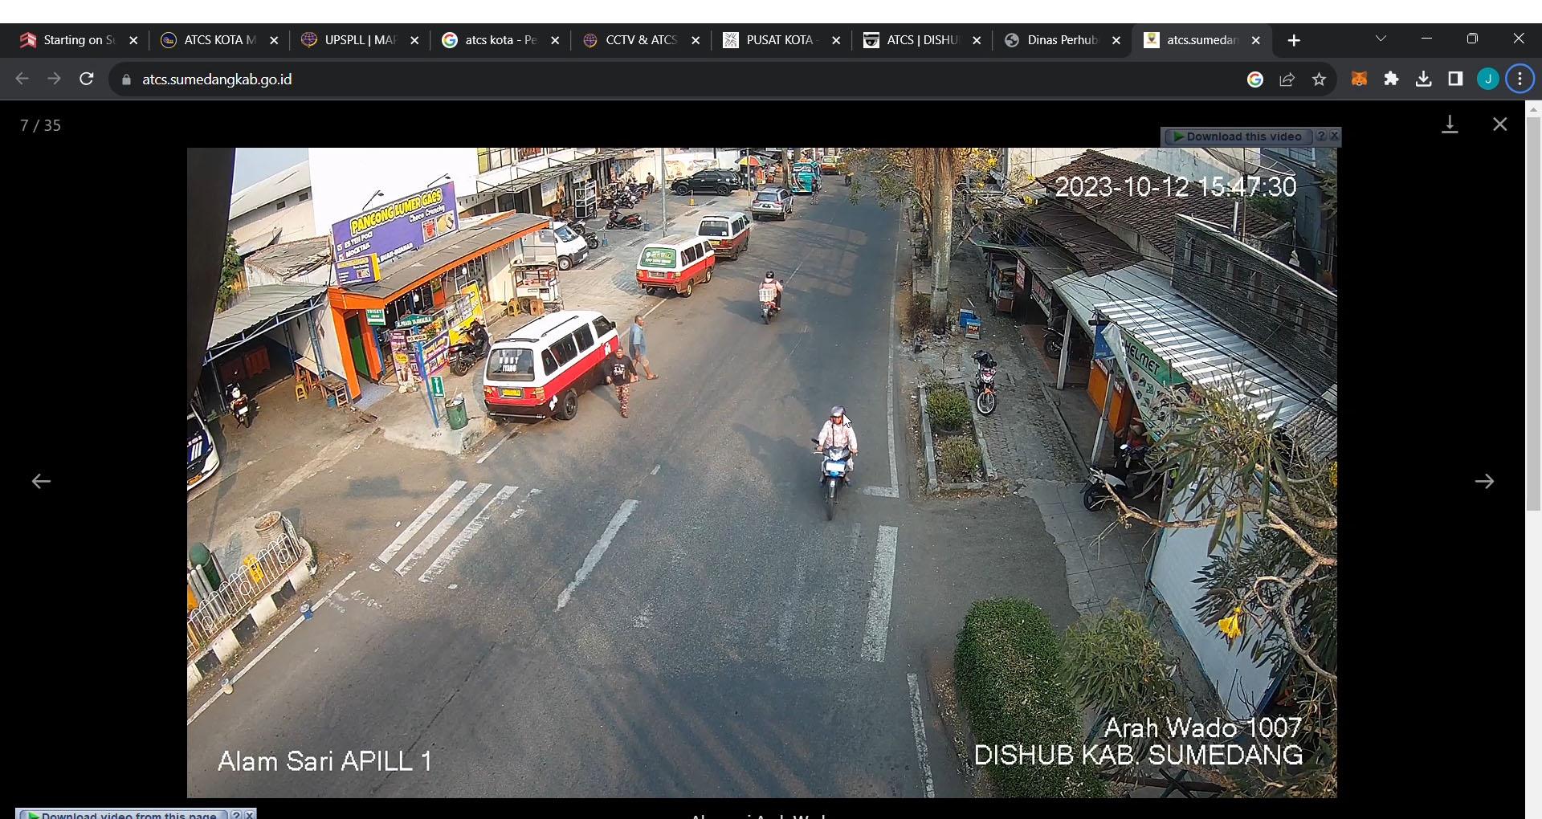Open browser downloads tray
Image resolution: width=1542 pixels, height=819 pixels.
pyautogui.click(x=1424, y=79)
